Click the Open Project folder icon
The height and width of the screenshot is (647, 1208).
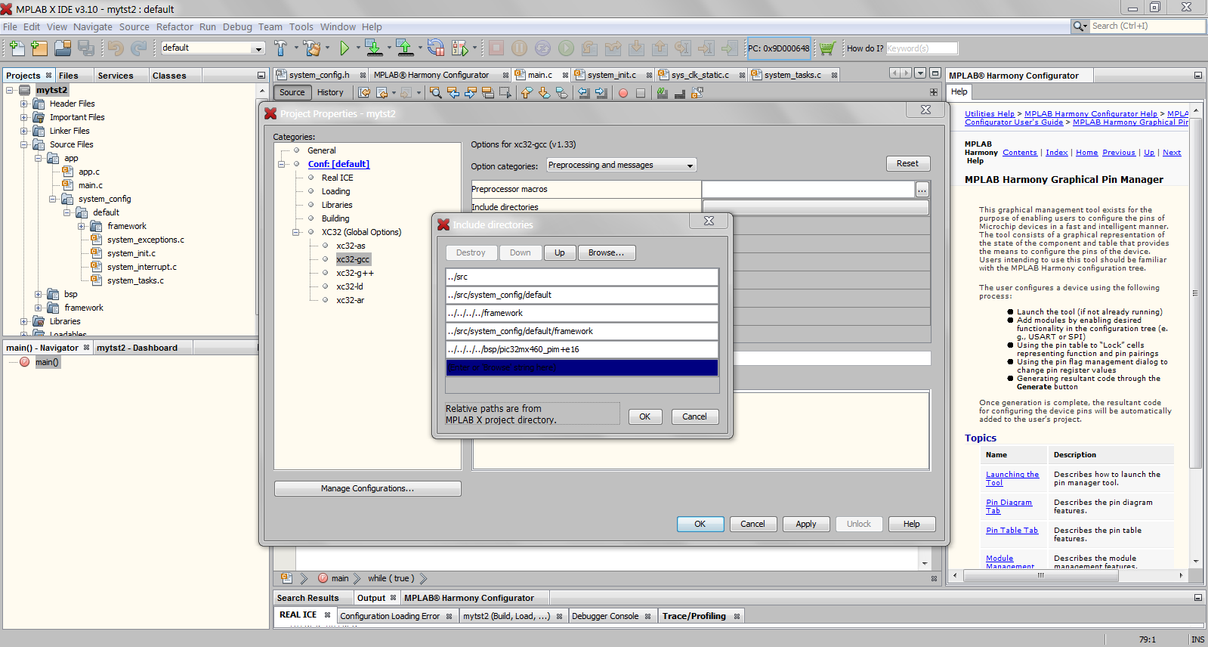(63, 48)
